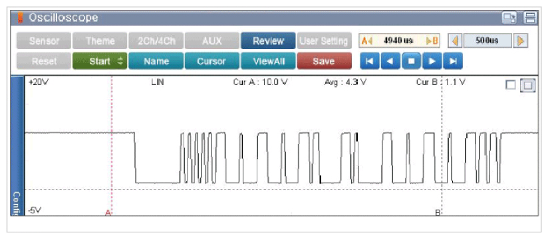Jump to first frame in playback controls

coord(369,61)
